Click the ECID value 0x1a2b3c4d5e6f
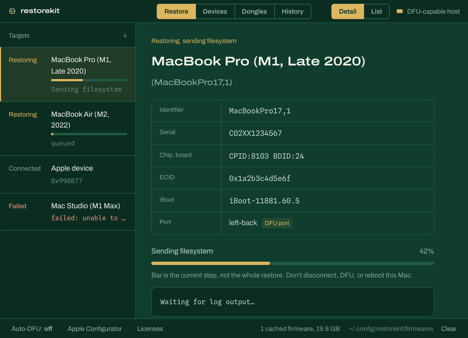Image resolution: width=468 pixels, height=338 pixels. click(260, 179)
